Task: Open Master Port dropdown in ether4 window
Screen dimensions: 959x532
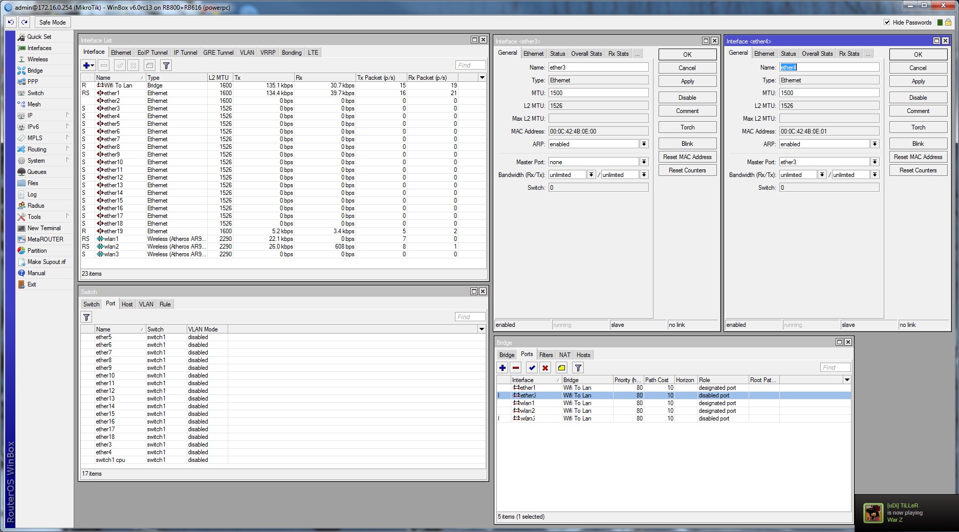Action: click(875, 162)
